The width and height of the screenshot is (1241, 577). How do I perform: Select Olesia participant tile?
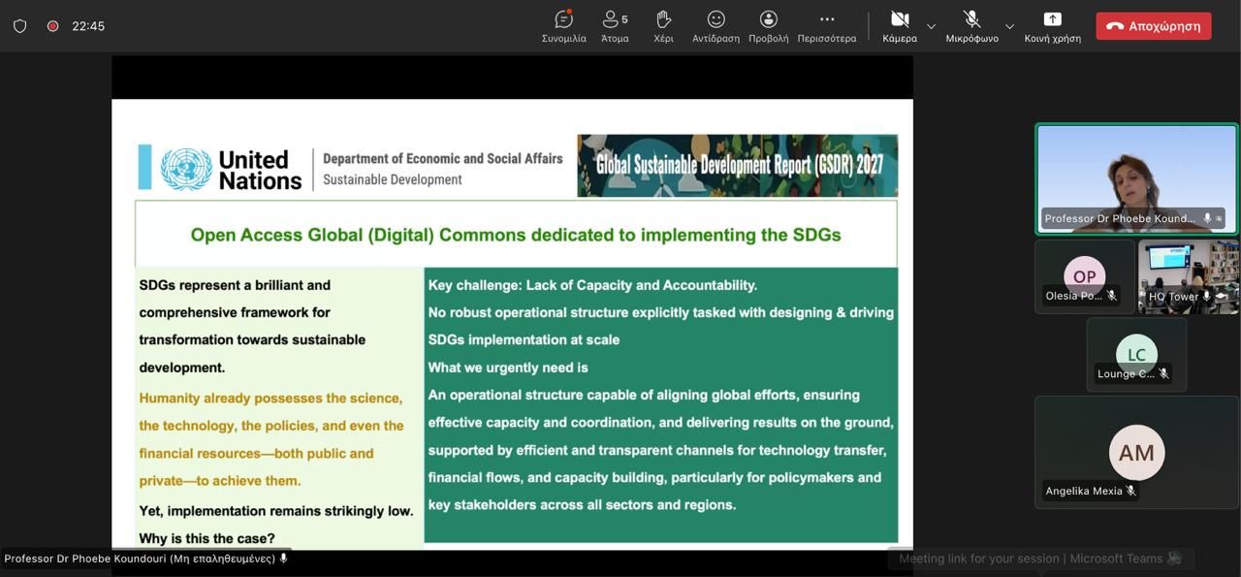[1084, 276]
